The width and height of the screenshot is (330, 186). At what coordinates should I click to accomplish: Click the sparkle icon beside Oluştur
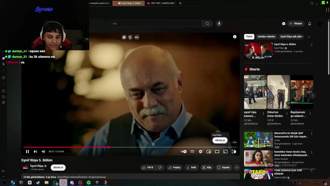point(284,24)
